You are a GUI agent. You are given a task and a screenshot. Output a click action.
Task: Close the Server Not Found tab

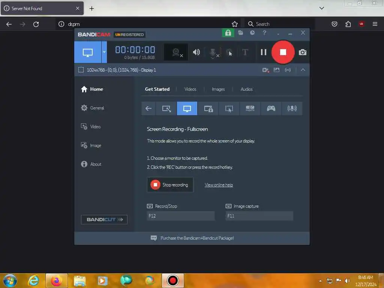pyautogui.click(x=78, y=8)
